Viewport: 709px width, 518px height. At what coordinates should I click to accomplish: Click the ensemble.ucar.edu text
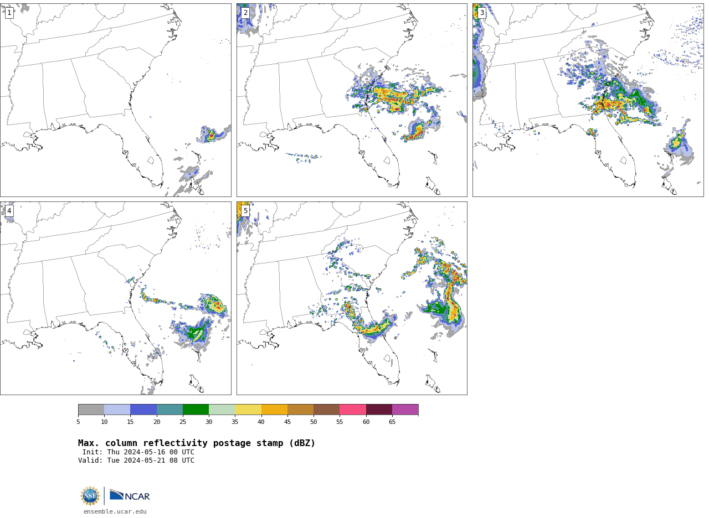point(115,512)
